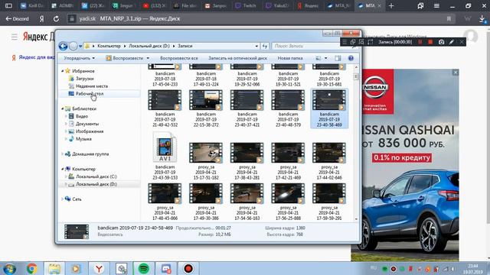
Task: Select video bandicam 2019-07-19 23-40-37-421
Action: point(247,108)
